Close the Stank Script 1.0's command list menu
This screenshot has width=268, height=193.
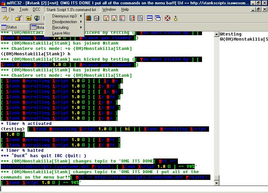[x=71, y=10]
